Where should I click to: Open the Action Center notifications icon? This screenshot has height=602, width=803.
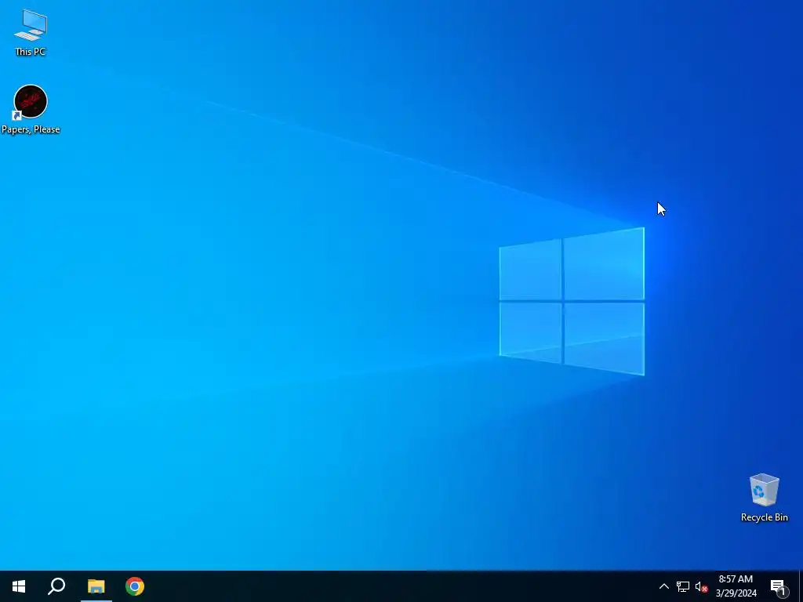[779, 586]
